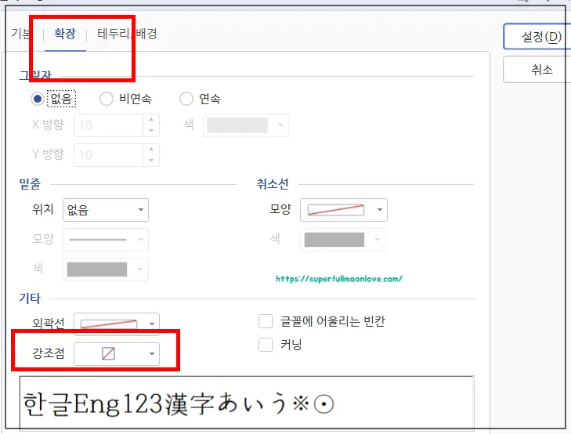
Task: Click the 강조점 none icon
Action: click(x=108, y=354)
